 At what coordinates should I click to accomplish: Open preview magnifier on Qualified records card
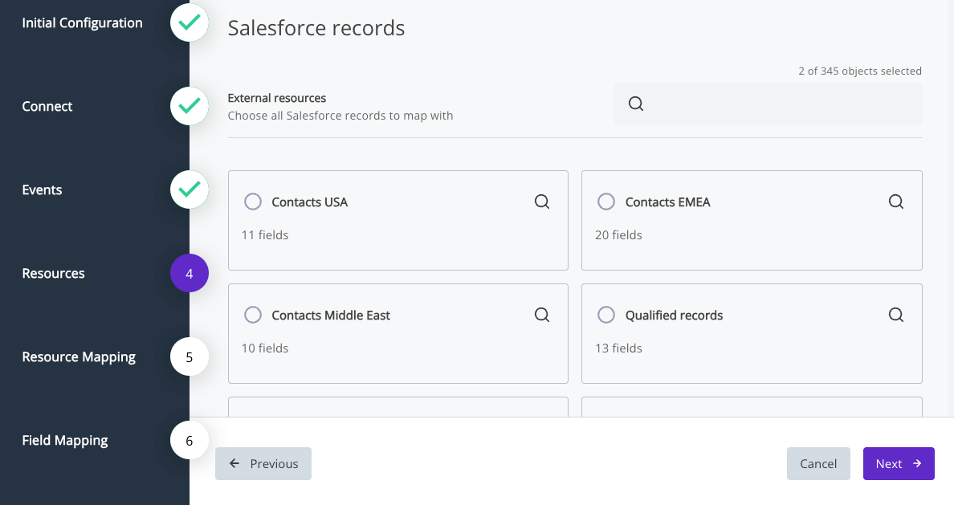point(895,315)
